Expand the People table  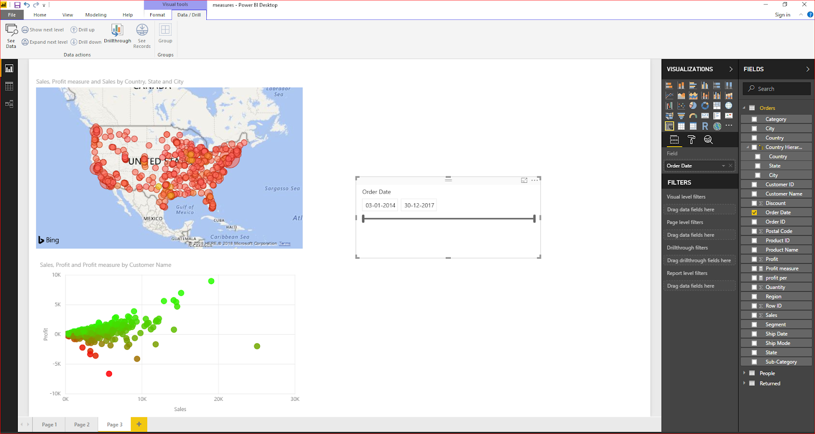(744, 373)
